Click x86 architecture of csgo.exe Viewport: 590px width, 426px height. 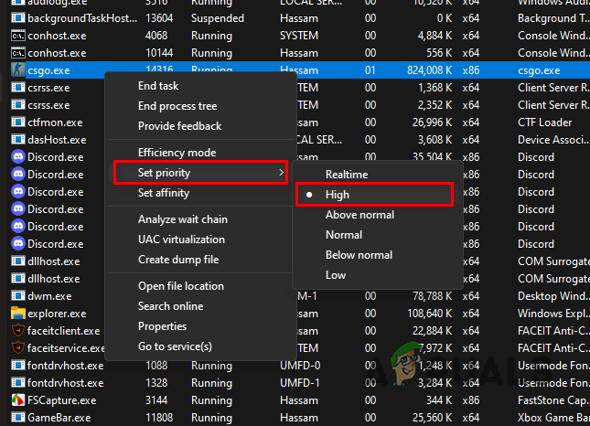(x=471, y=70)
